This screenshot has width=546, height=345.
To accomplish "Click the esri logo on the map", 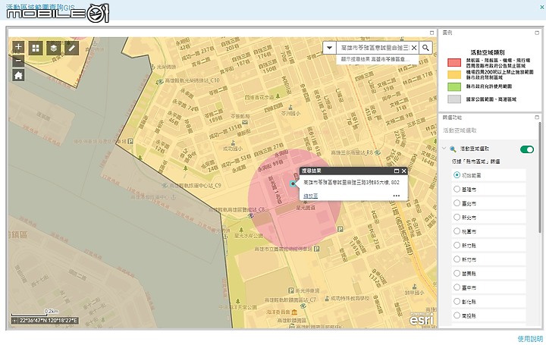I will click(x=422, y=319).
